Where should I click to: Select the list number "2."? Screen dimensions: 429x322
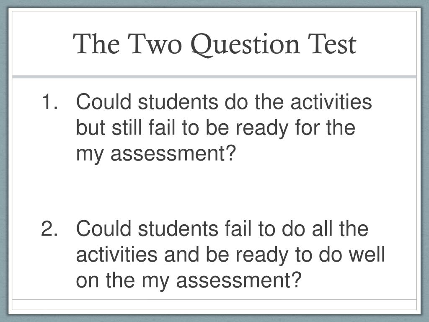pyautogui.click(x=49, y=229)
